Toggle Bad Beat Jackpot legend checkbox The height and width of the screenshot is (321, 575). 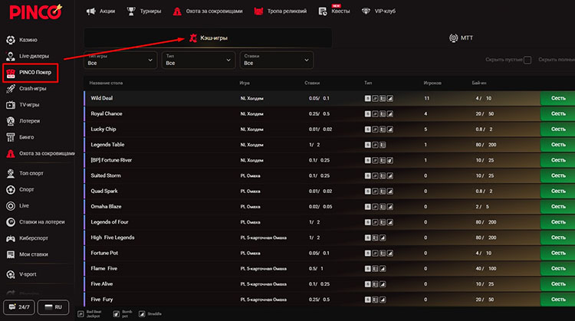coord(80,314)
